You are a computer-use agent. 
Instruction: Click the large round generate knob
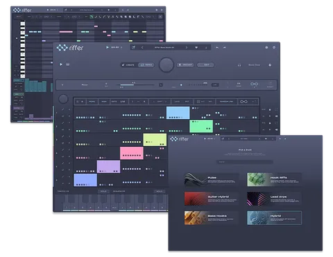(166, 65)
